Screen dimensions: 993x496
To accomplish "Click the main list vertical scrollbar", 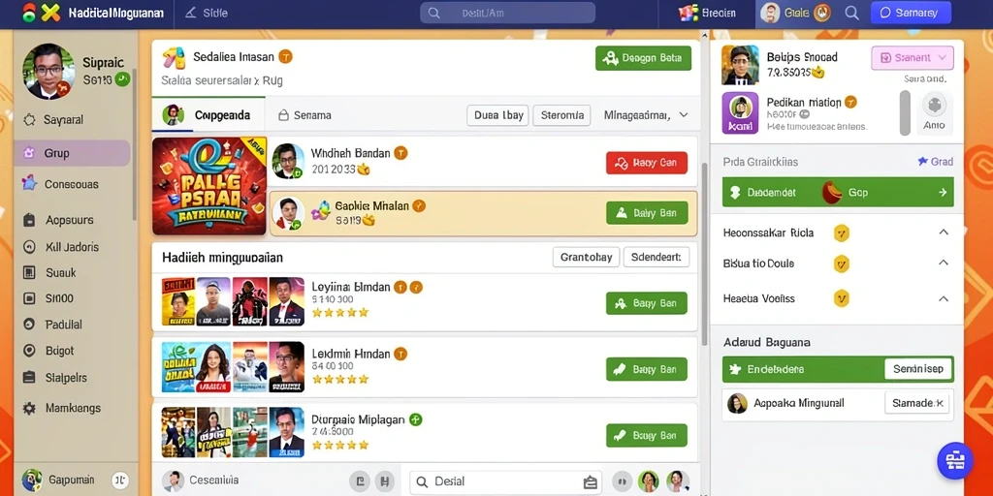I will pyautogui.click(x=704, y=253).
